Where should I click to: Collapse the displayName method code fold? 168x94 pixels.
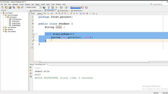[x=36, y=34]
